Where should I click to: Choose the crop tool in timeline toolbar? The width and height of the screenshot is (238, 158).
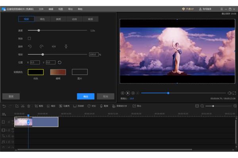click(39, 106)
